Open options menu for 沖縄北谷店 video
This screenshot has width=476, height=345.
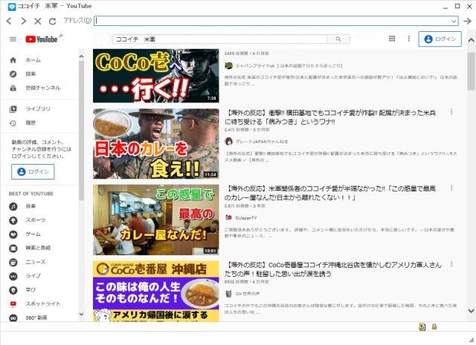[451, 264]
